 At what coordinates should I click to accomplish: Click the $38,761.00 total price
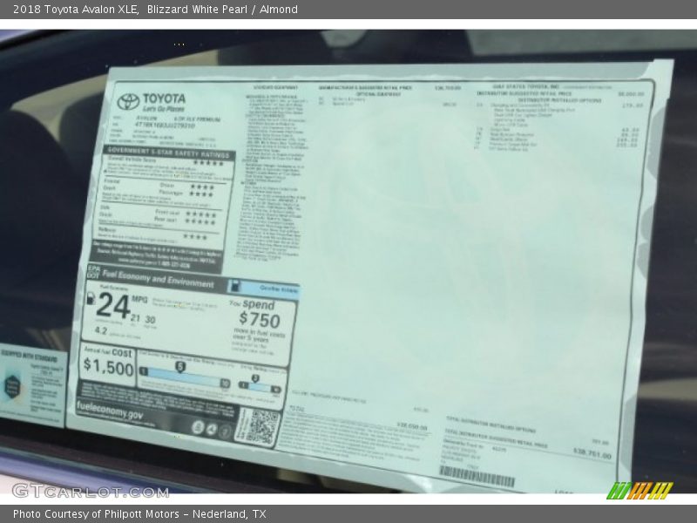pyautogui.click(x=592, y=453)
